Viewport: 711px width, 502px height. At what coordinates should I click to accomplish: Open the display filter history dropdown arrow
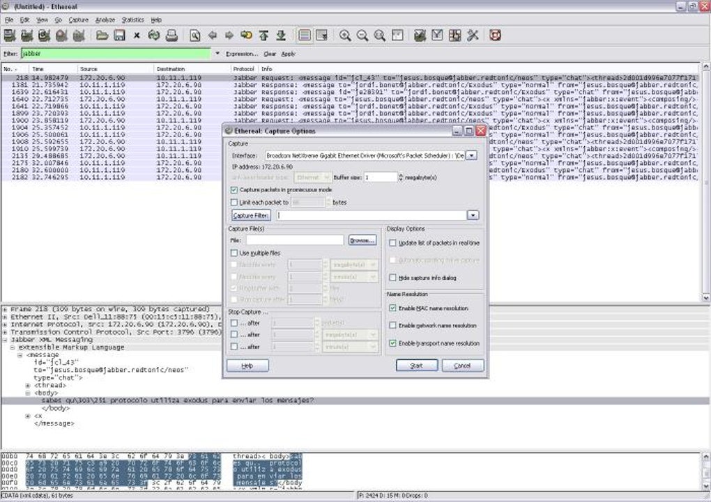[x=217, y=54]
